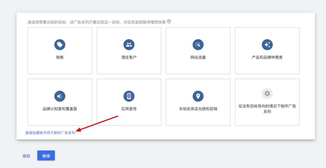This screenshot has height=168, width=326.
Task: Select the 产品和品牌钟意度 goal text
Action: coord(267,57)
